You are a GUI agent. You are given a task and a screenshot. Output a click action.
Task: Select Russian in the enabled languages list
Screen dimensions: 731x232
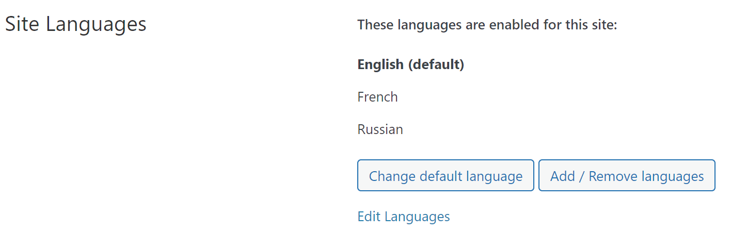(x=380, y=129)
